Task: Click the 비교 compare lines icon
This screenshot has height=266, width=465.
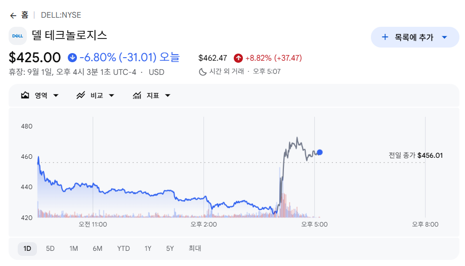Action: coord(80,95)
